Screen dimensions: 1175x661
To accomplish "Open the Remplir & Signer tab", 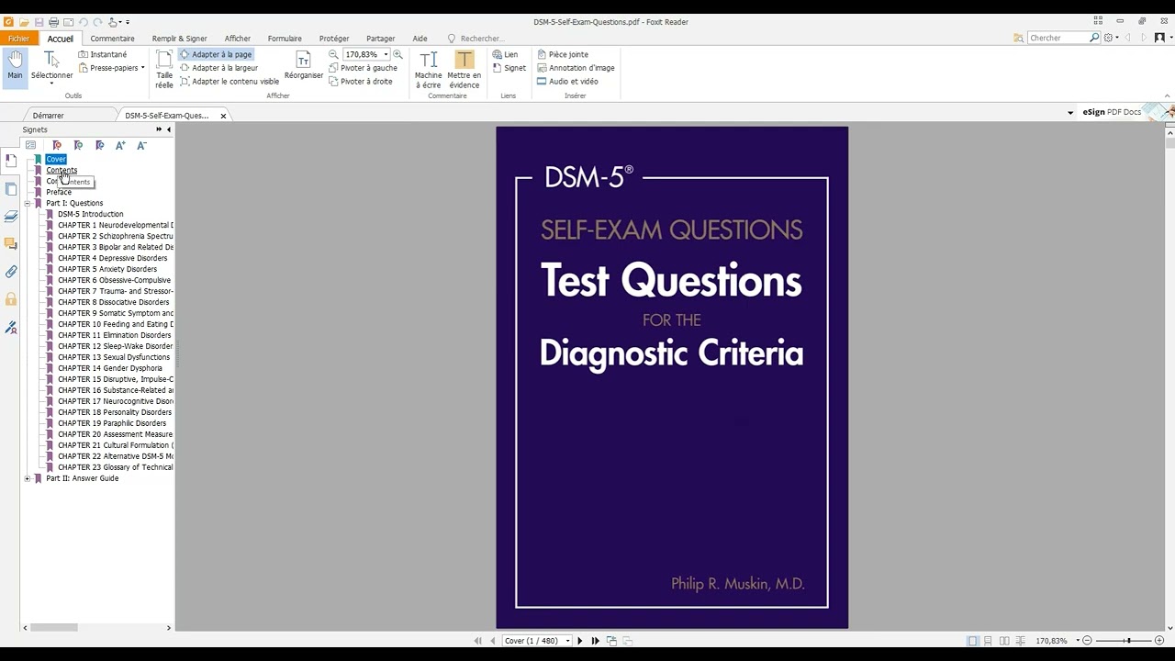I will point(179,39).
